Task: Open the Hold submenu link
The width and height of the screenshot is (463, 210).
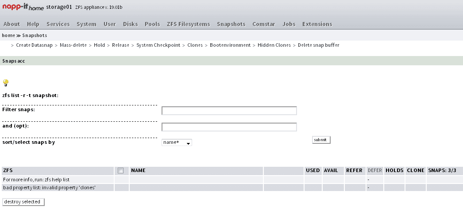Action: coord(99,45)
